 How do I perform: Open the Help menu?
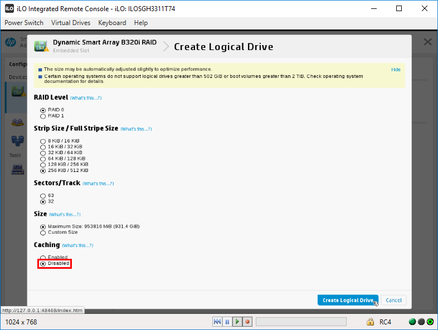pyautogui.click(x=141, y=23)
